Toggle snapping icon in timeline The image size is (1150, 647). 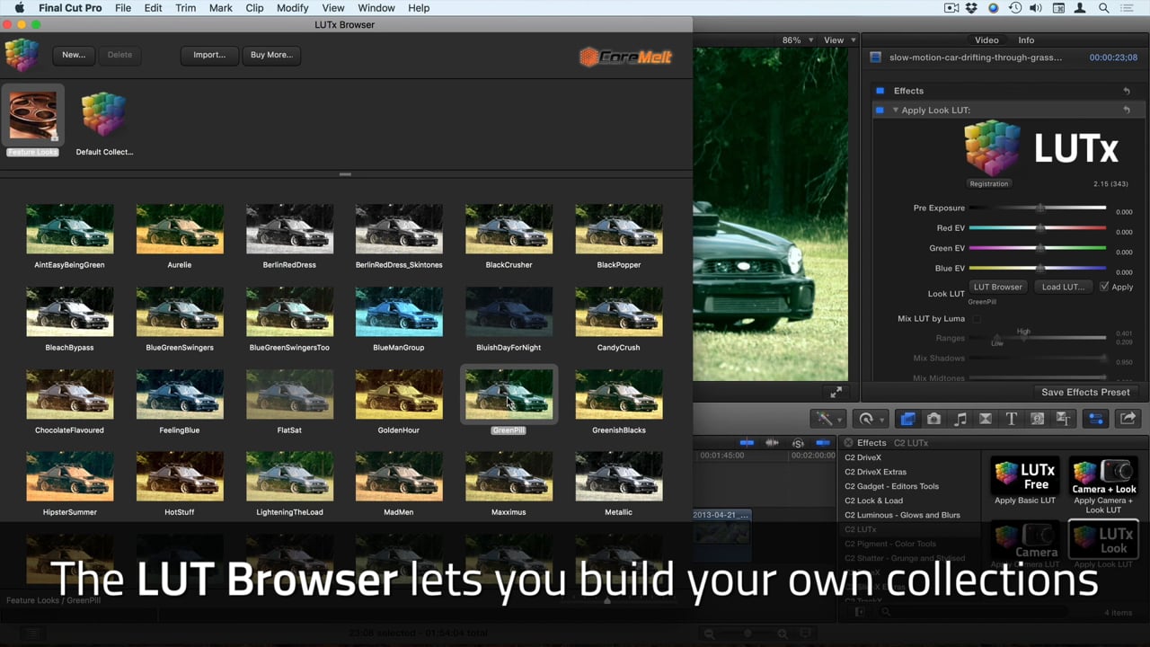click(x=823, y=443)
